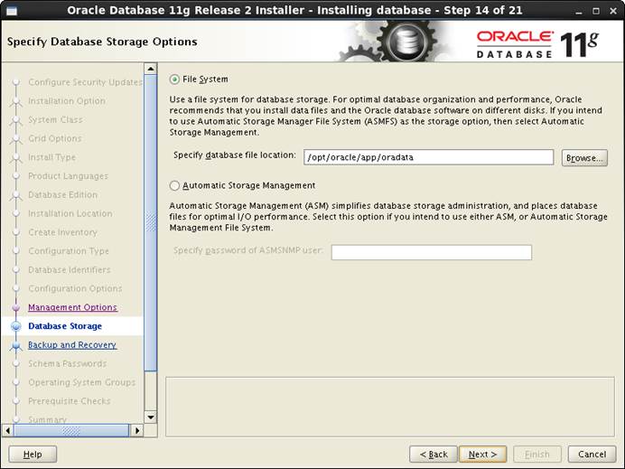Click the Database Identifiers step
This screenshot has height=469, width=625.
(70, 269)
